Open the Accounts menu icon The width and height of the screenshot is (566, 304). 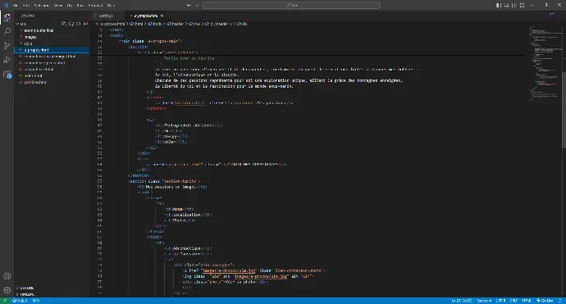coord(7,276)
